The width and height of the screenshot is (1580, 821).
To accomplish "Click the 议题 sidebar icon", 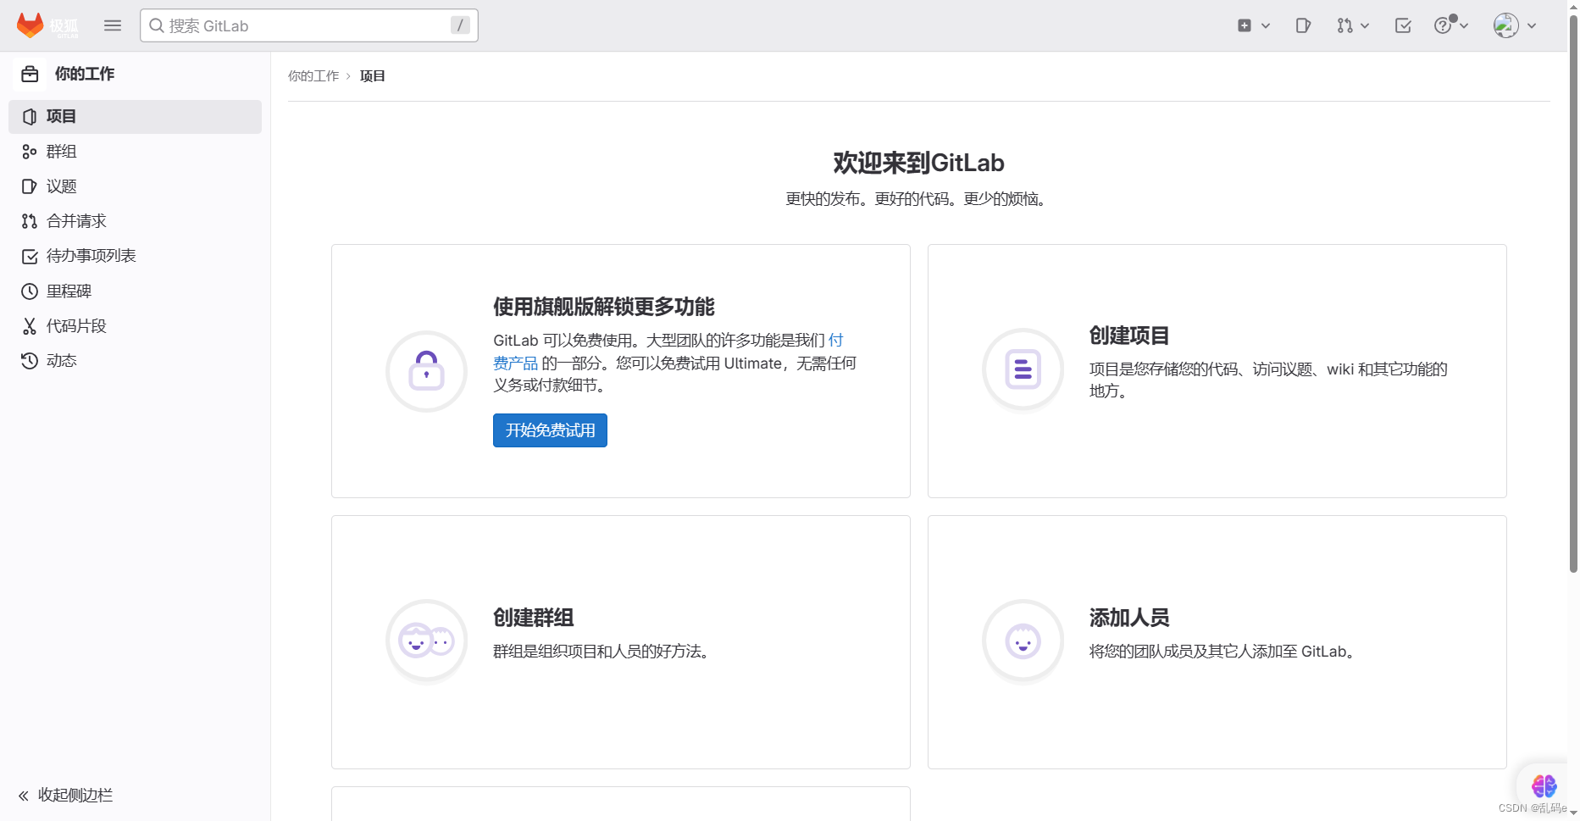I will [30, 186].
